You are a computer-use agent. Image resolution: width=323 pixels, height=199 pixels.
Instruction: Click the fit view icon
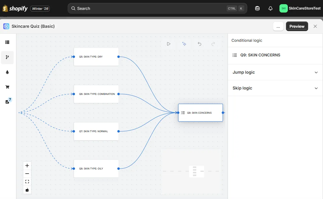click(x=27, y=182)
